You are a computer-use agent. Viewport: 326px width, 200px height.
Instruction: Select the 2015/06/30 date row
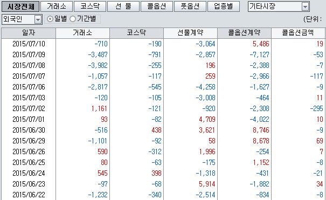[x=163, y=130]
